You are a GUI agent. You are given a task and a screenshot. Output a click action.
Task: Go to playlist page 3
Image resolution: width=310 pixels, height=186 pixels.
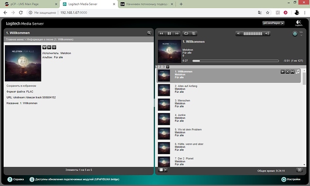pos(164,67)
